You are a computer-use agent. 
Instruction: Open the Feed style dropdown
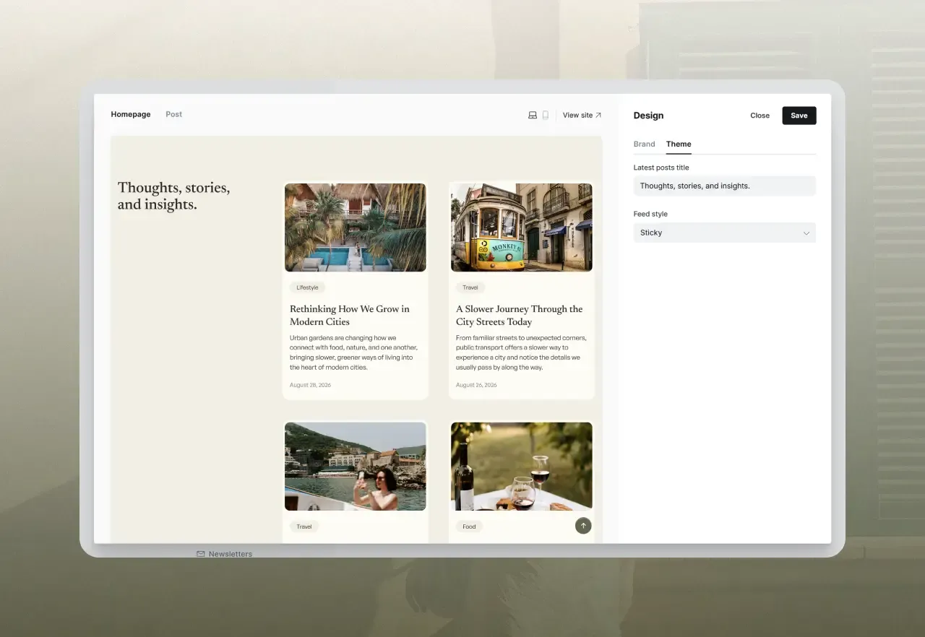tap(725, 233)
